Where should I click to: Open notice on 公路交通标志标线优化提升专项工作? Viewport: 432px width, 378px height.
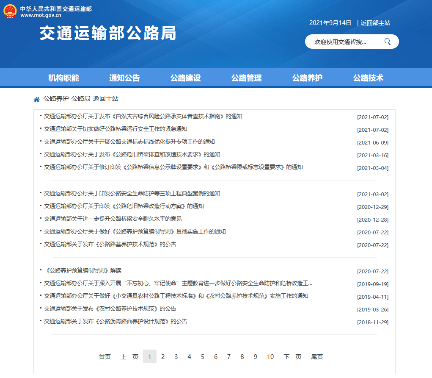click(x=129, y=142)
